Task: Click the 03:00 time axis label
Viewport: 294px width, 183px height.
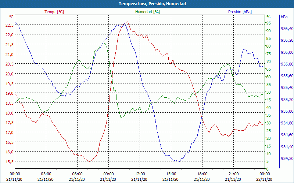Action: (46, 175)
